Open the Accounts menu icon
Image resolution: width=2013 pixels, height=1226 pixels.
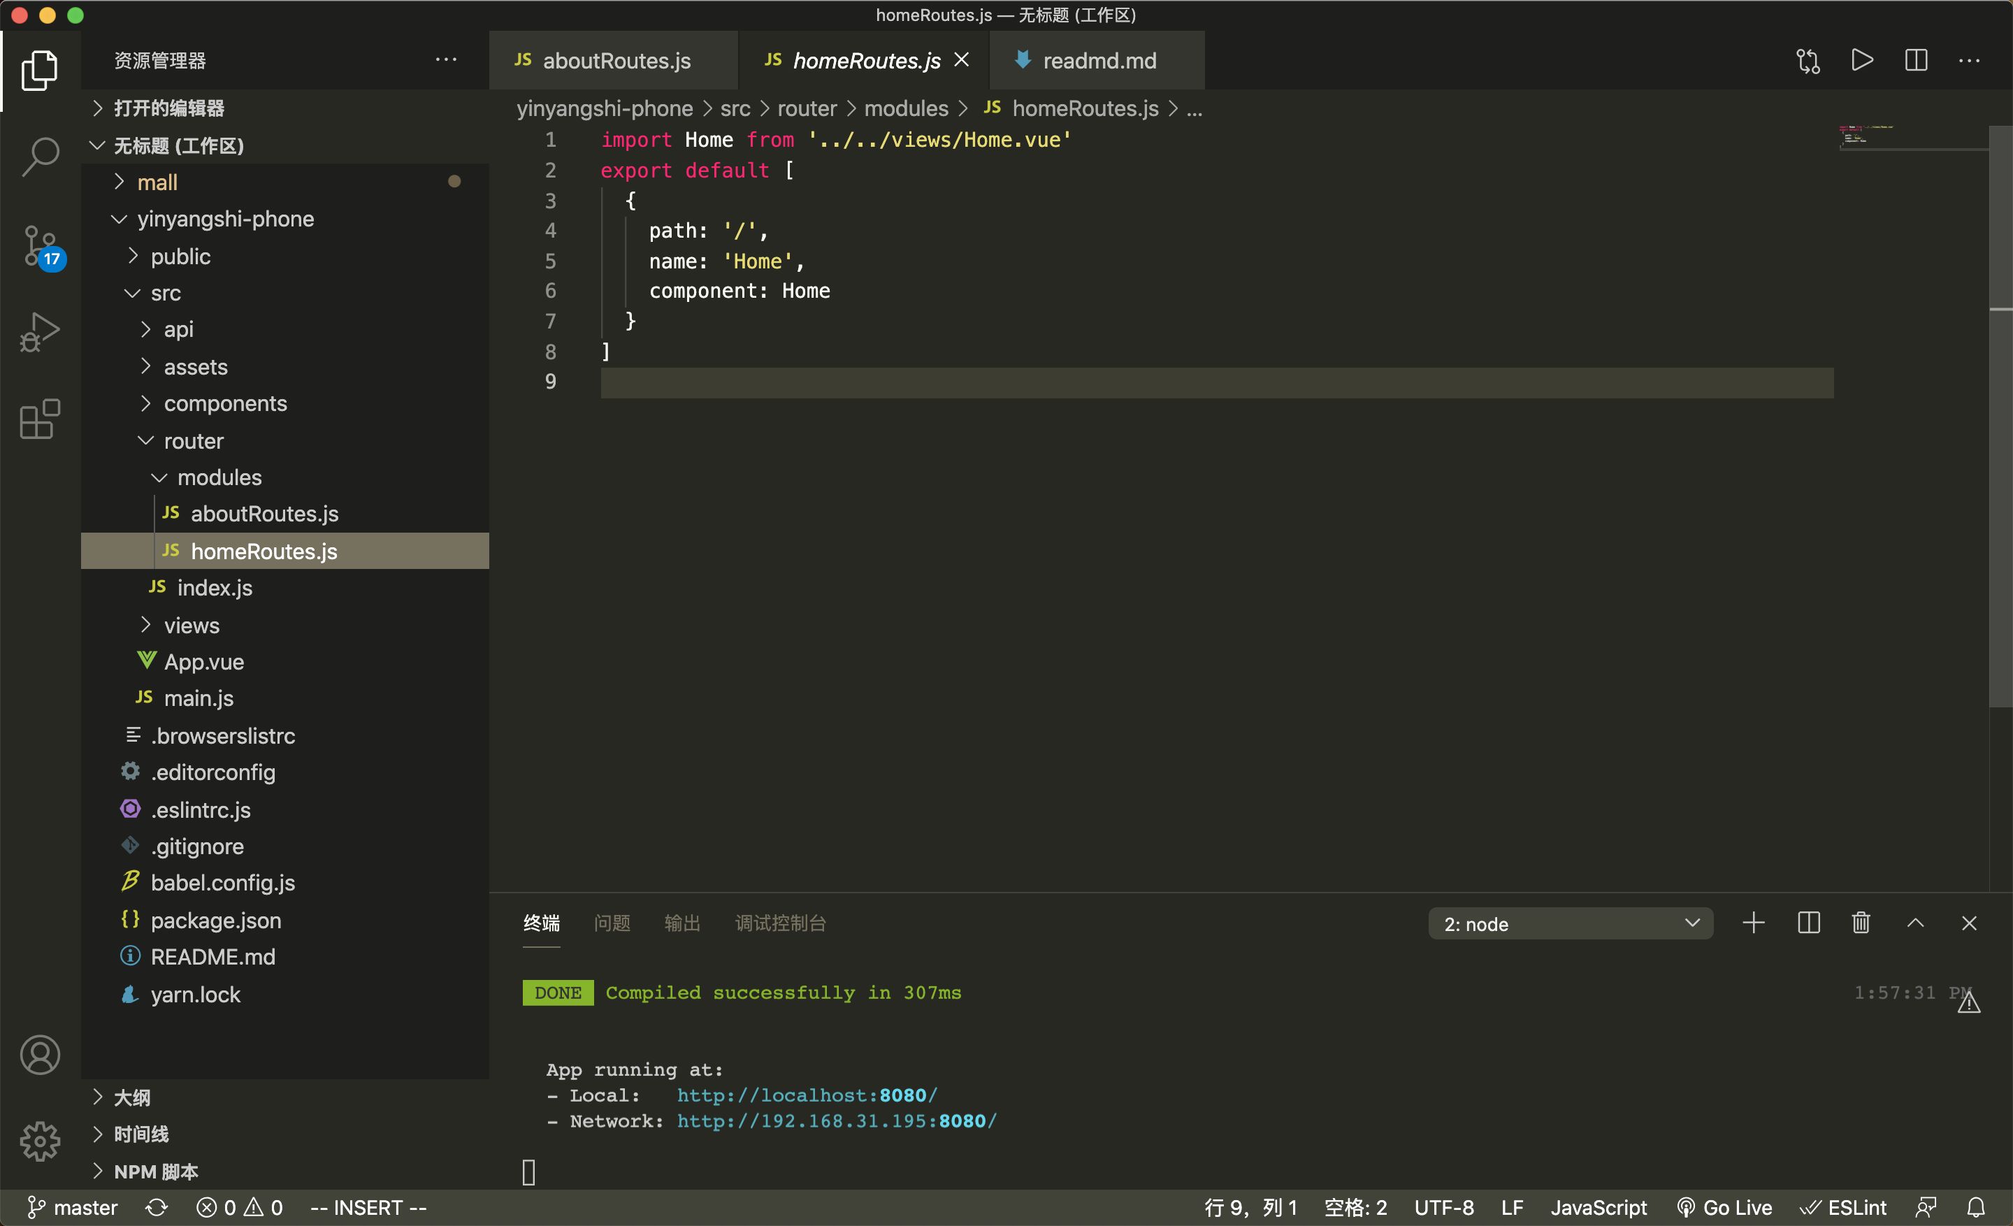(39, 1055)
